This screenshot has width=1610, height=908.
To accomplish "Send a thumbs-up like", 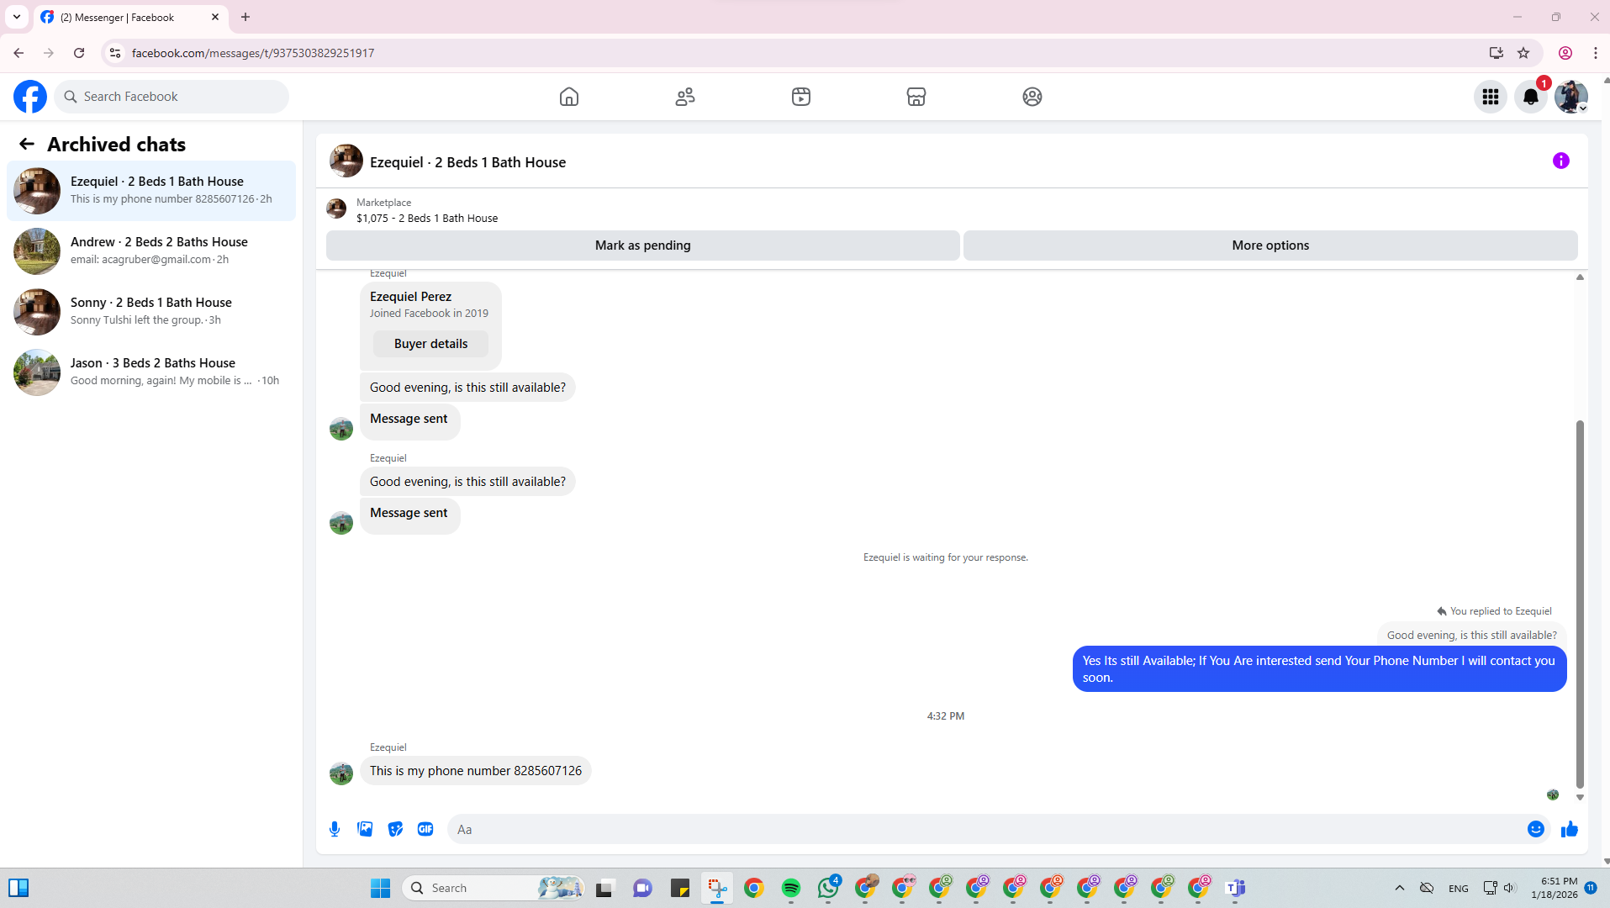I will 1570,829.
